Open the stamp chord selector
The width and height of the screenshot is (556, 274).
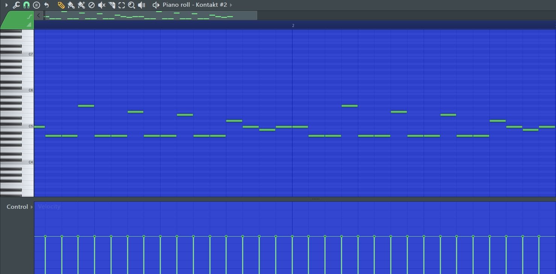pos(36,5)
